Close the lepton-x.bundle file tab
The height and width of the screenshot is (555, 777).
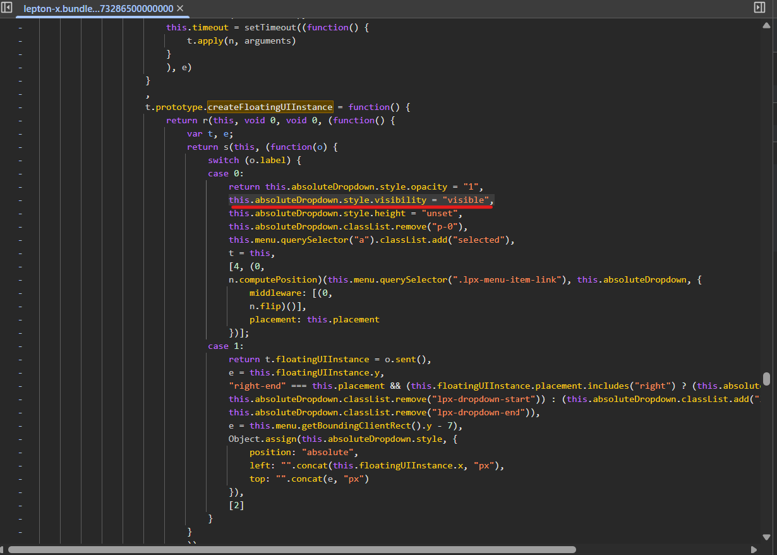tap(180, 8)
